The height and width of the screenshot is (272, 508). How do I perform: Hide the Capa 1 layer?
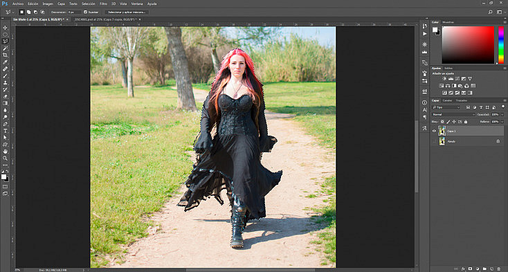pyautogui.click(x=434, y=131)
